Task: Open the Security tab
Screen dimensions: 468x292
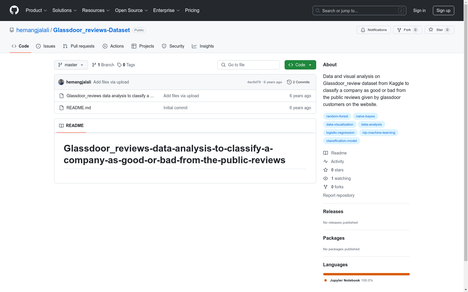Action: coord(173,46)
